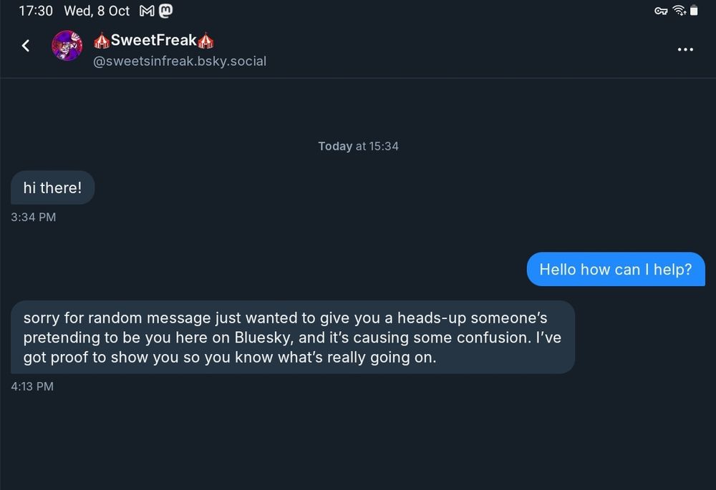The height and width of the screenshot is (490, 716).
Task: Tap the SweetFreak display name
Action: tap(153, 40)
